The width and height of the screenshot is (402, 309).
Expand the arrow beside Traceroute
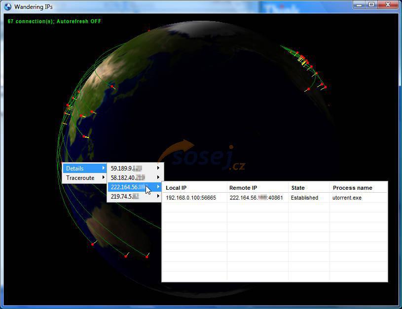point(103,177)
